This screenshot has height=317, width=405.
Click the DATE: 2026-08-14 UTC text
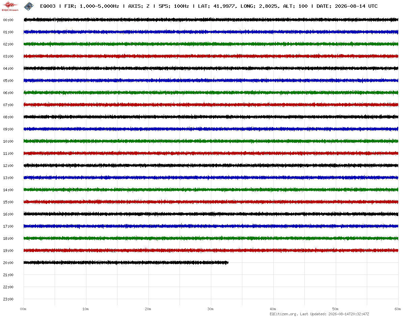(x=347, y=6)
